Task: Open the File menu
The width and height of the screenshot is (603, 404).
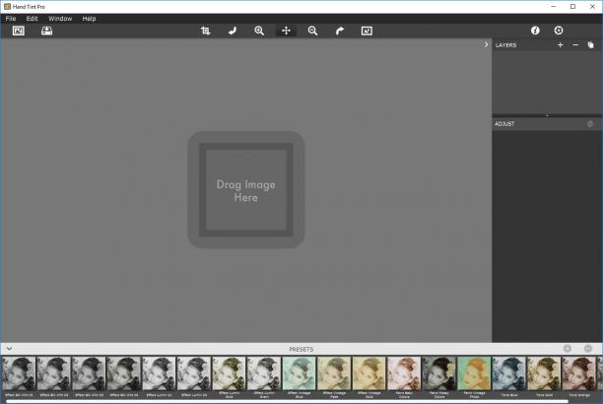Action: 11,19
